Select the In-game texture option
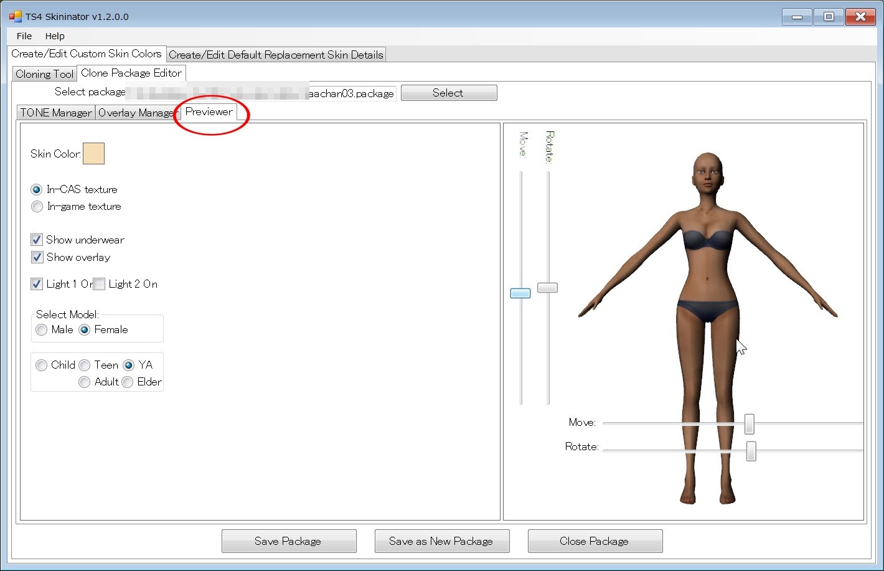 pyautogui.click(x=37, y=207)
